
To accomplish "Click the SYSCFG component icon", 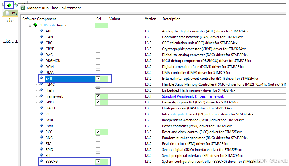I will tap(41, 161).
